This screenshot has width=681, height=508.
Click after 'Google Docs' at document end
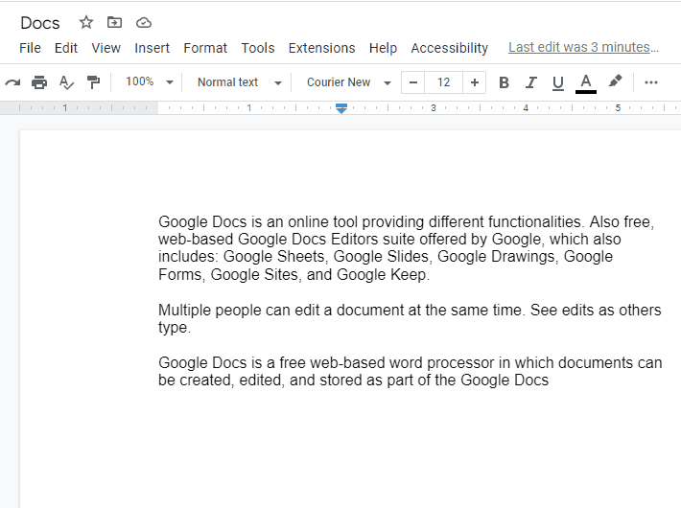550,380
